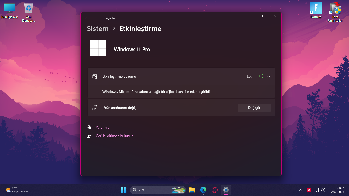
Task: Open network settings from the tray
Action: tap(317, 190)
